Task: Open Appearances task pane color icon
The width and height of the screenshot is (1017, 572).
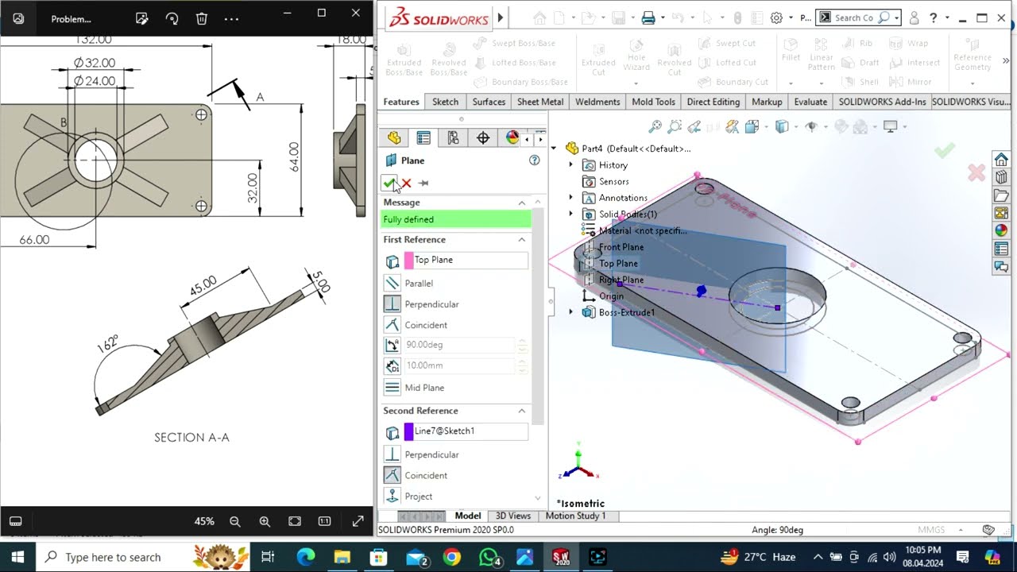Action: pos(1001,231)
